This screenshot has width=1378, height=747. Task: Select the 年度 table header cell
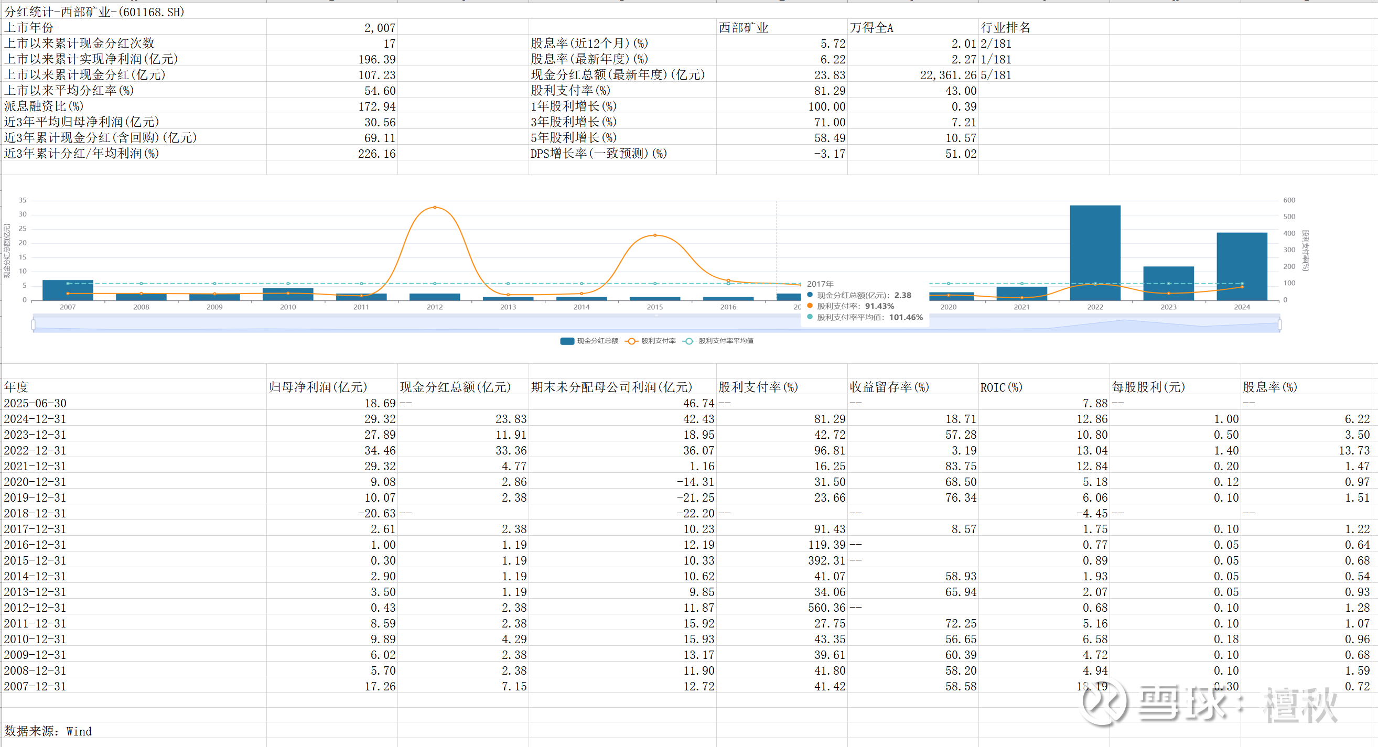134,386
